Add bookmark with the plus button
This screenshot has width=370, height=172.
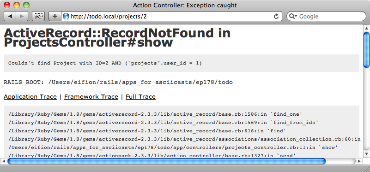[55, 16]
